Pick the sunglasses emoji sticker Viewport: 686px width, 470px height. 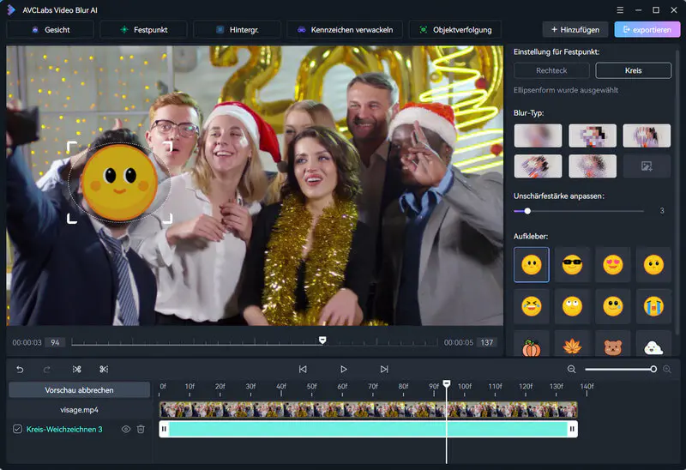point(572,265)
